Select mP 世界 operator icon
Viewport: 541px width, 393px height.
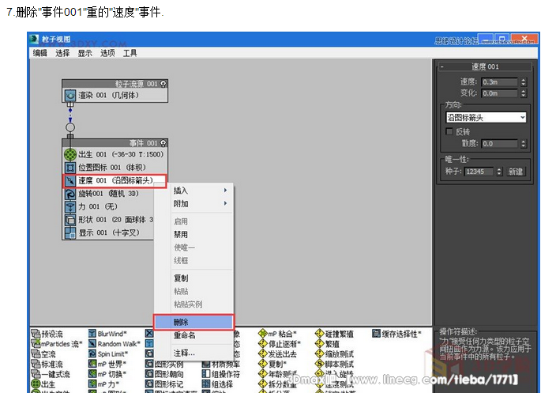click(x=92, y=364)
